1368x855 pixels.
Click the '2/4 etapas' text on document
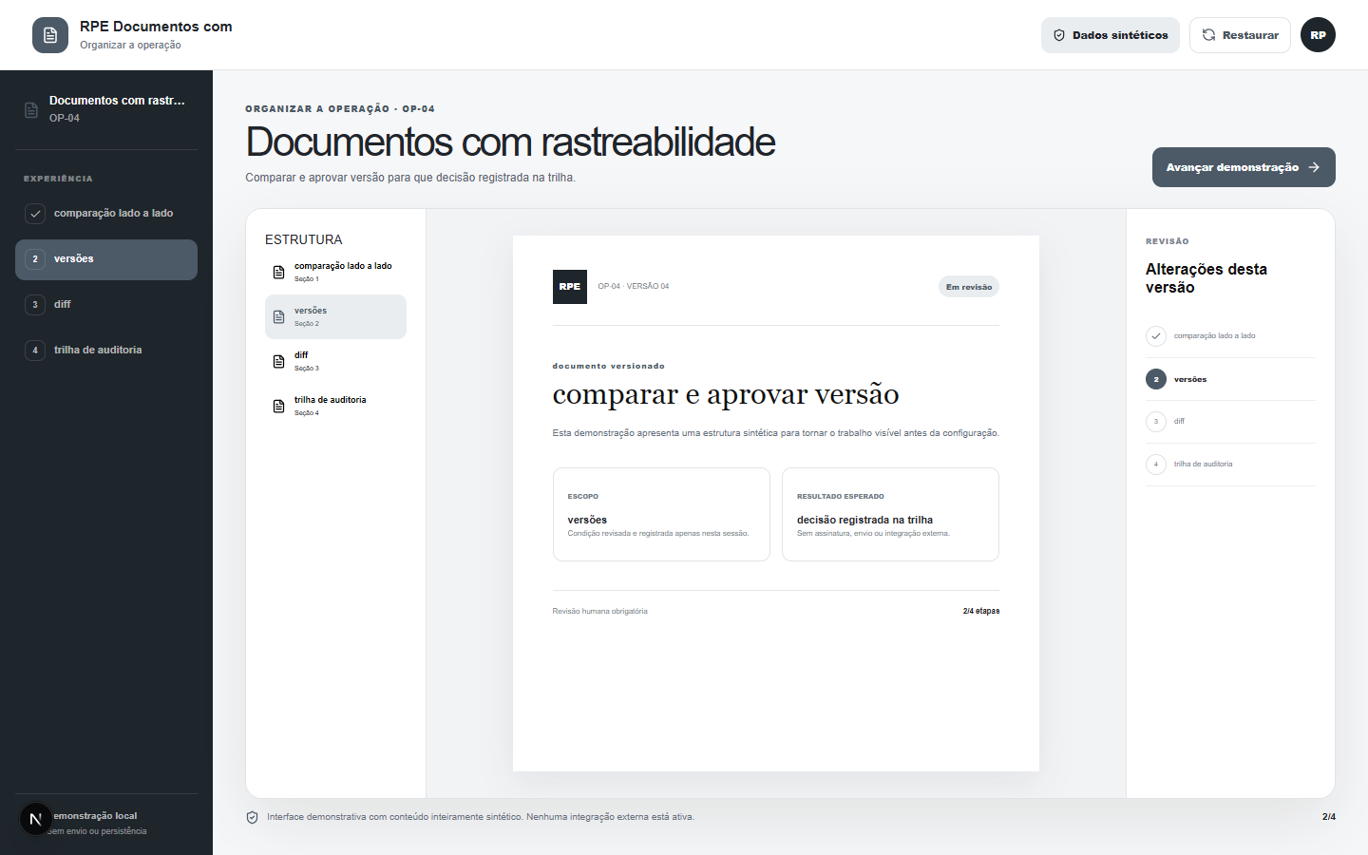(981, 612)
